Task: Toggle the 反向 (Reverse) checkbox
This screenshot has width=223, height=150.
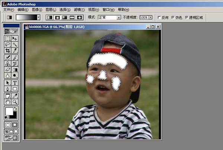Action: coord(159,17)
